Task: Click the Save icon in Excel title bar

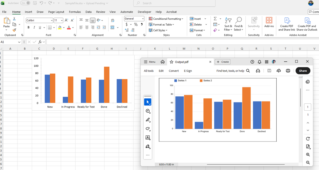Action: point(35,3)
